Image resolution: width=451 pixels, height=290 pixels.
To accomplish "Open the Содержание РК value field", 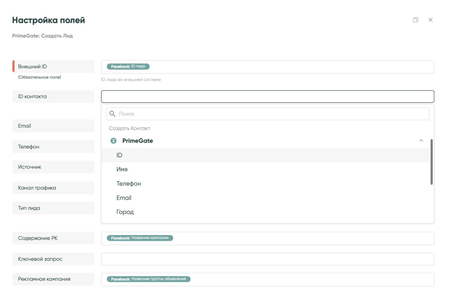I will [302, 238].
